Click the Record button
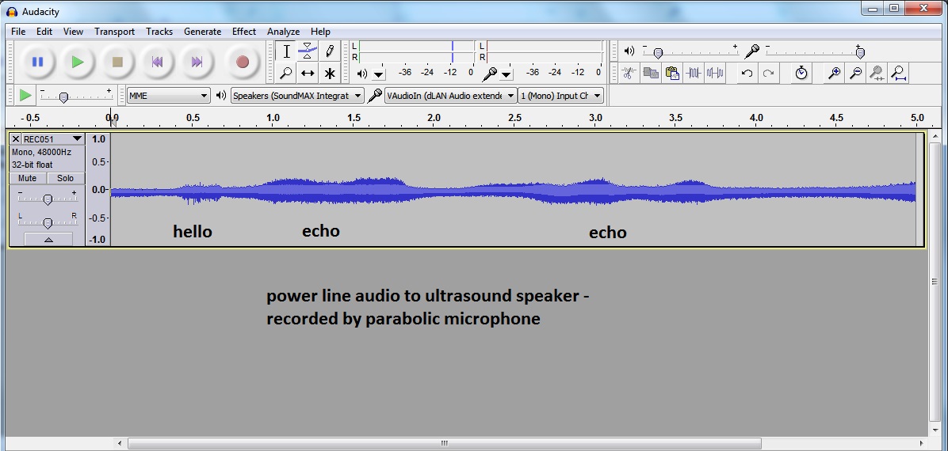 pyautogui.click(x=243, y=62)
